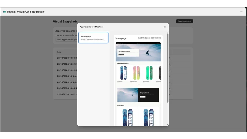This screenshot has height=139, width=247.
Task: Click the Approved Baselines card heading
Action: coord(66,31)
